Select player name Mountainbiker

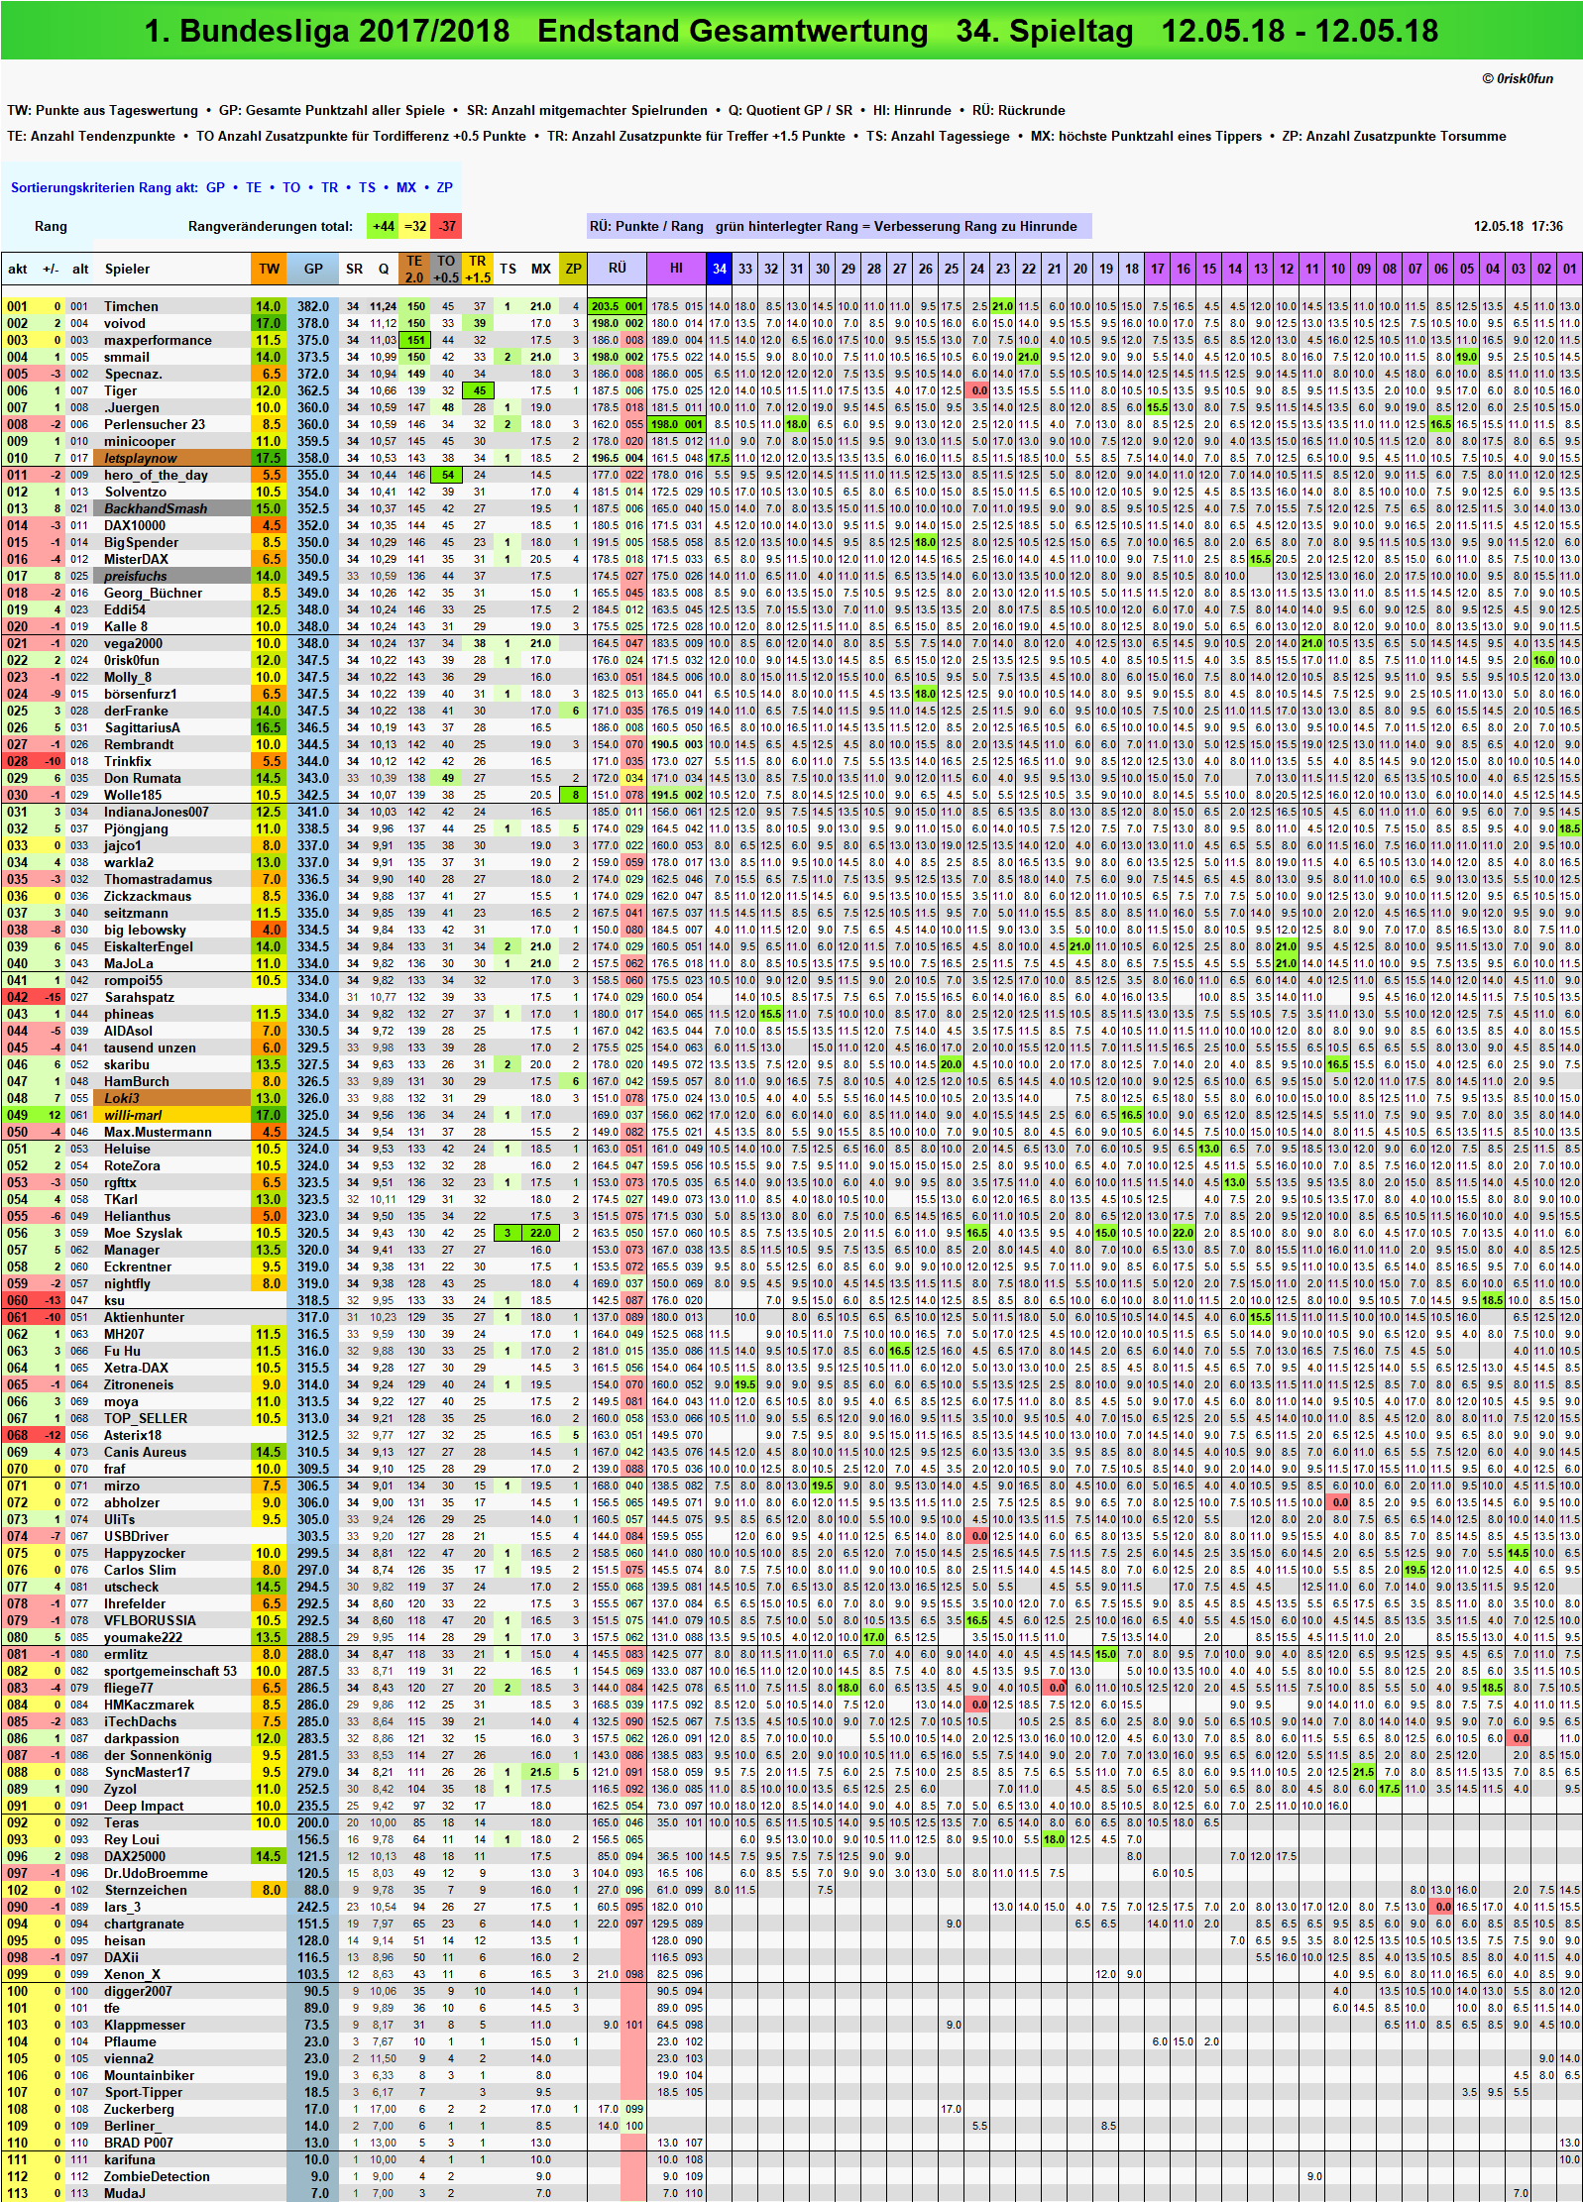149,2076
